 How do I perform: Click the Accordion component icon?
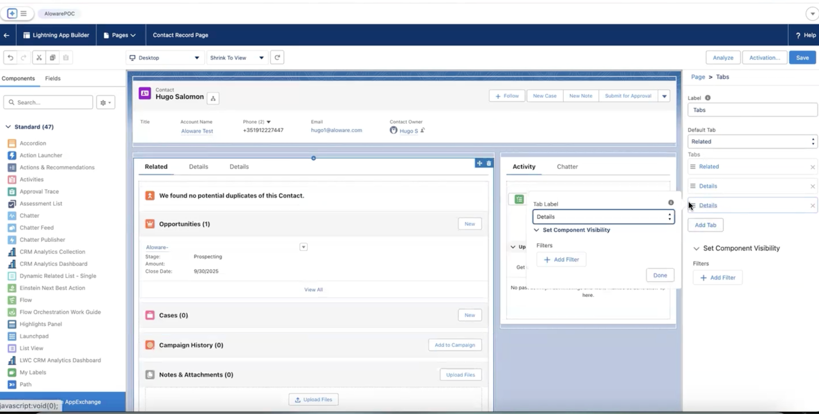(x=12, y=143)
